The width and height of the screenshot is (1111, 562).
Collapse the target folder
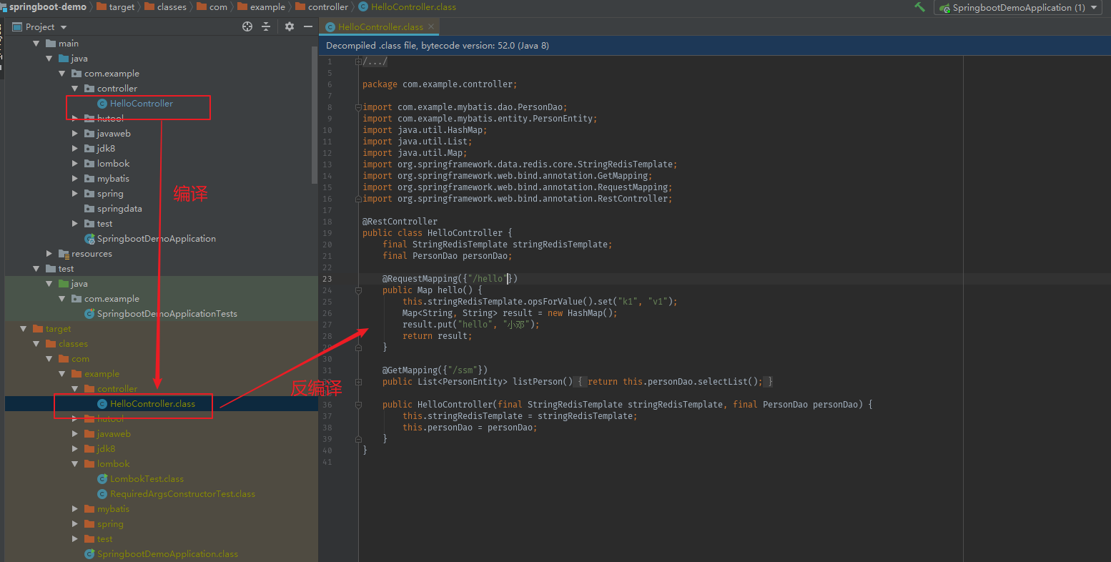point(23,329)
